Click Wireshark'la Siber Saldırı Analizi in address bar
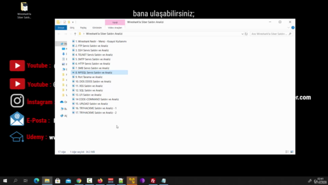The image size is (328, 185). click(x=104, y=34)
